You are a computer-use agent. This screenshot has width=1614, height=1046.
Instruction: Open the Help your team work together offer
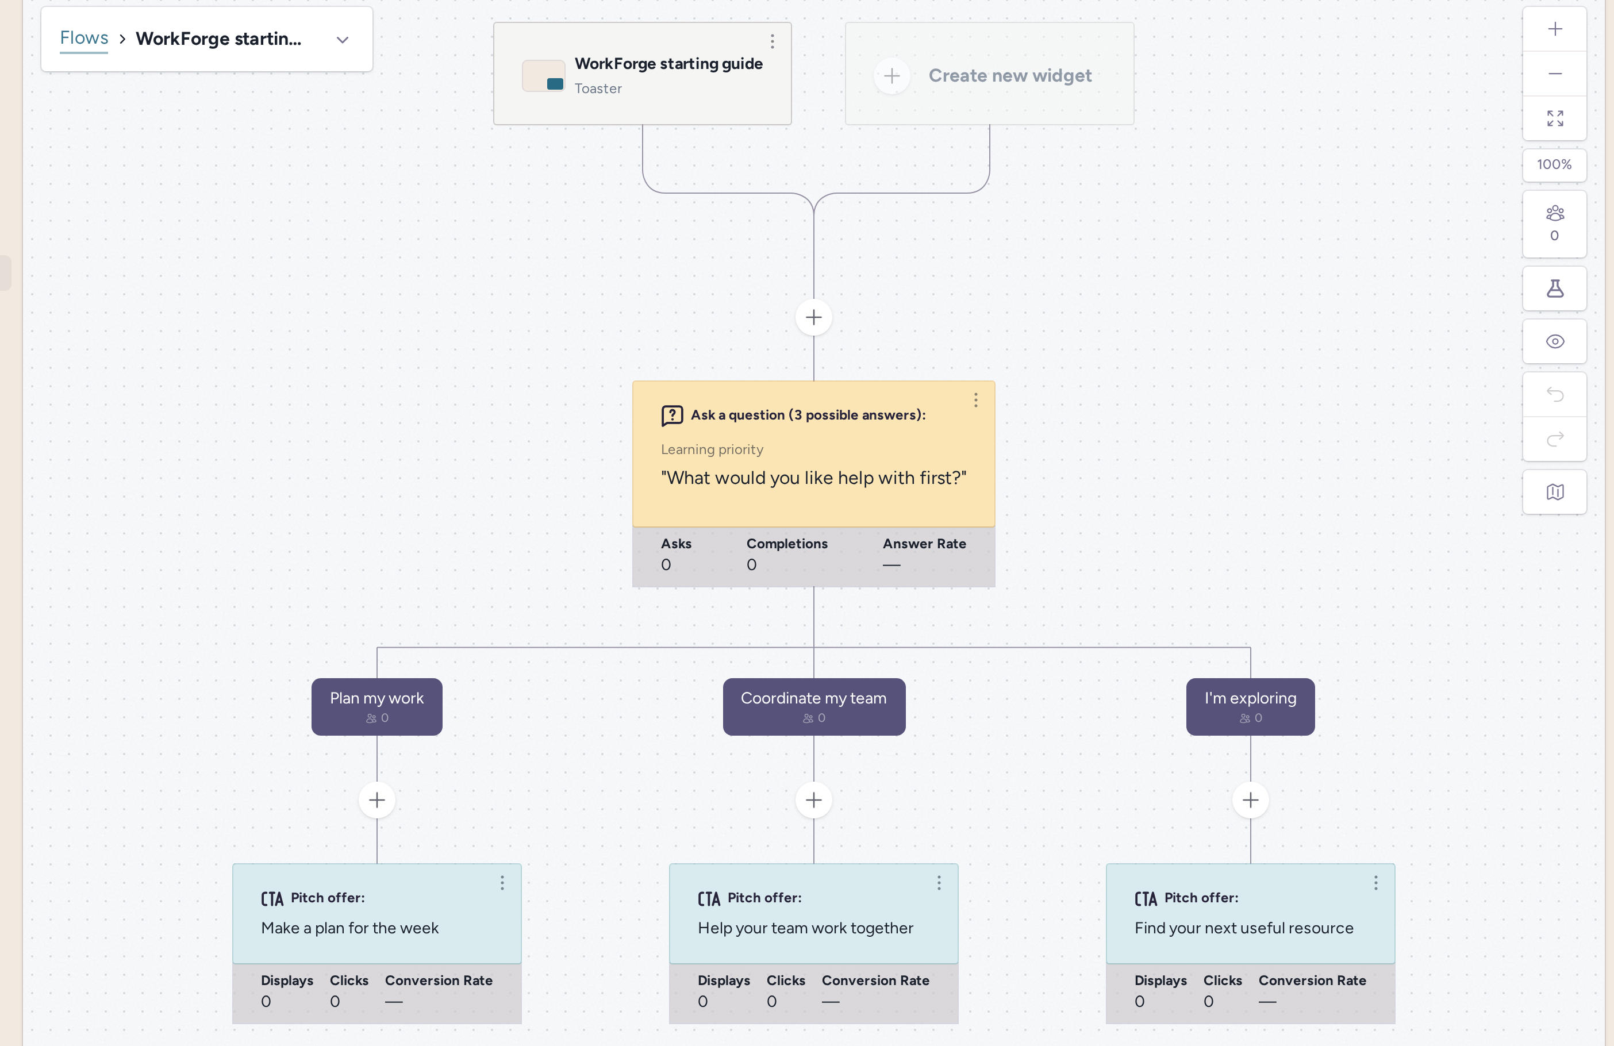tap(813, 913)
